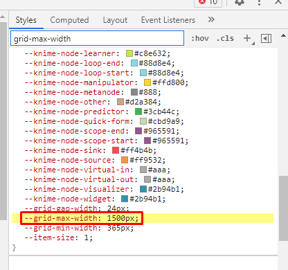Open color picker for --knime-node-predictor swatch
Viewport: 288px width, 270px height.
[x=138, y=111]
